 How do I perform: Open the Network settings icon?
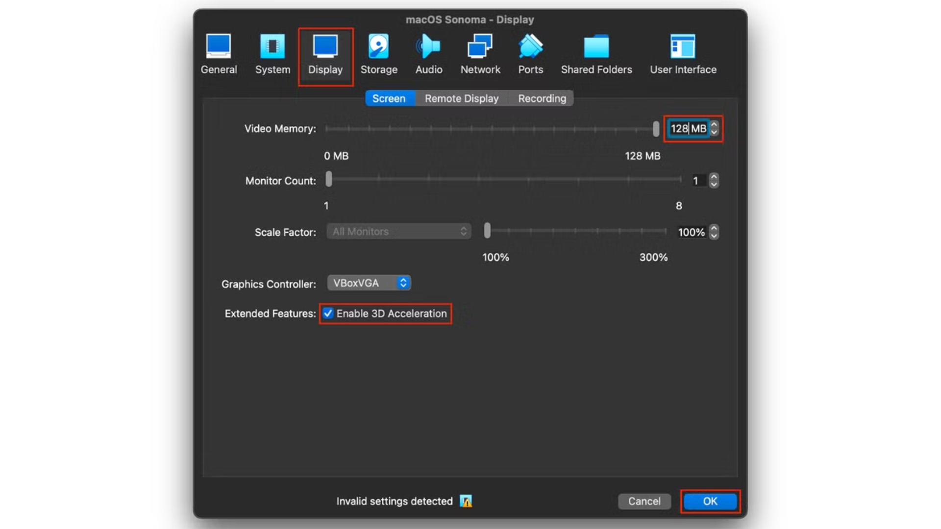click(x=480, y=47)
